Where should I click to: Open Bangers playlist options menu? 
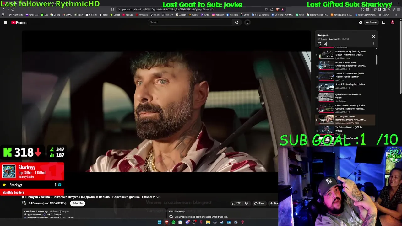pos(373,44)
